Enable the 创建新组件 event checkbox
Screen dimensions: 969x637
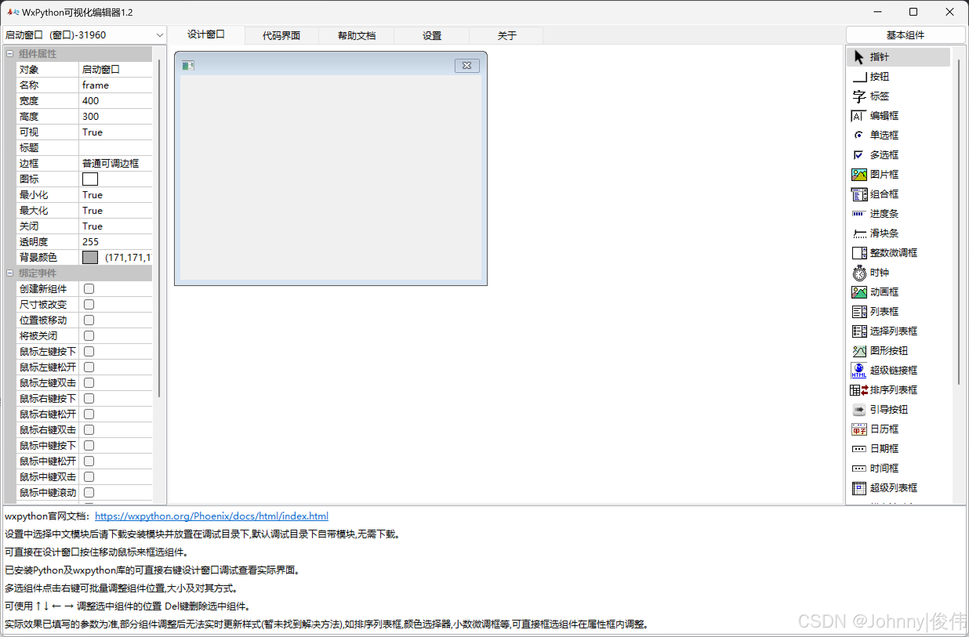[89, 289]
